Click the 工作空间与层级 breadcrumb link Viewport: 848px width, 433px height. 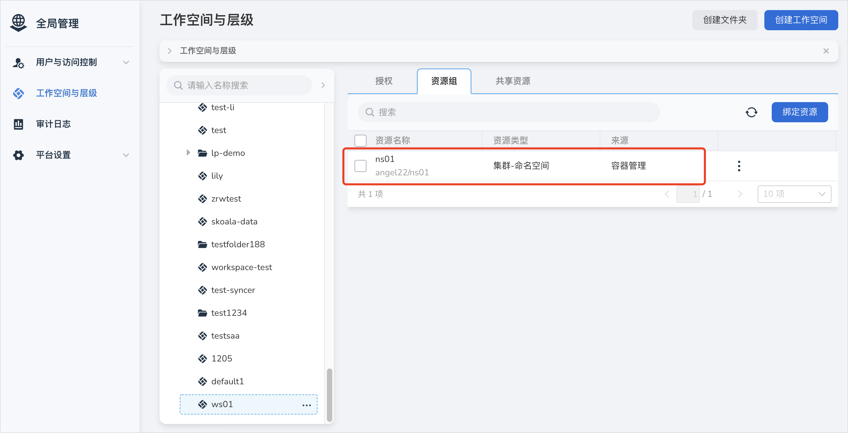pyautogui.click(x=208, y=51)
